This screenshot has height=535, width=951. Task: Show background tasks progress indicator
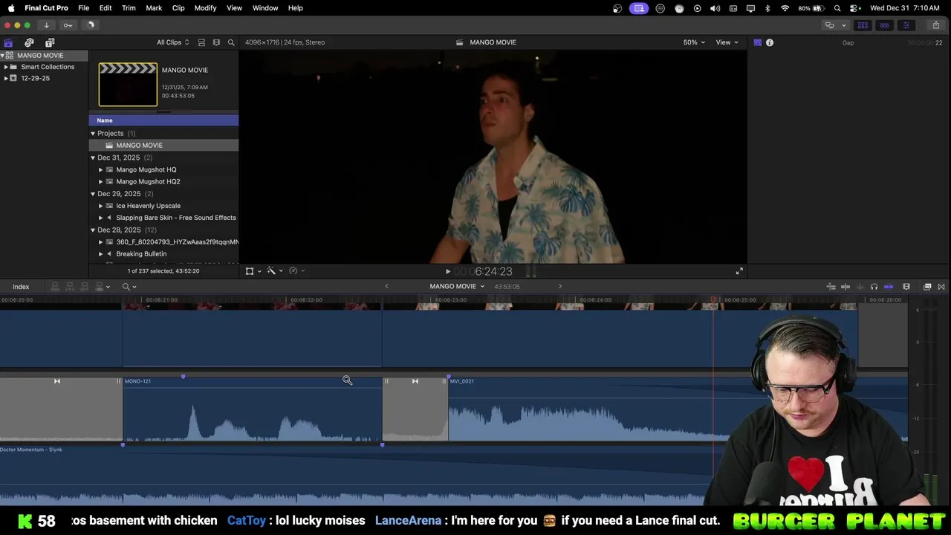tap(91, 25)
